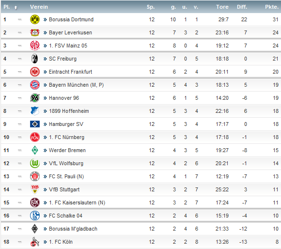Viewport: 281px width, 249px height.
Task: Open the Borussia M'gladbach team link
Action: 73,229
